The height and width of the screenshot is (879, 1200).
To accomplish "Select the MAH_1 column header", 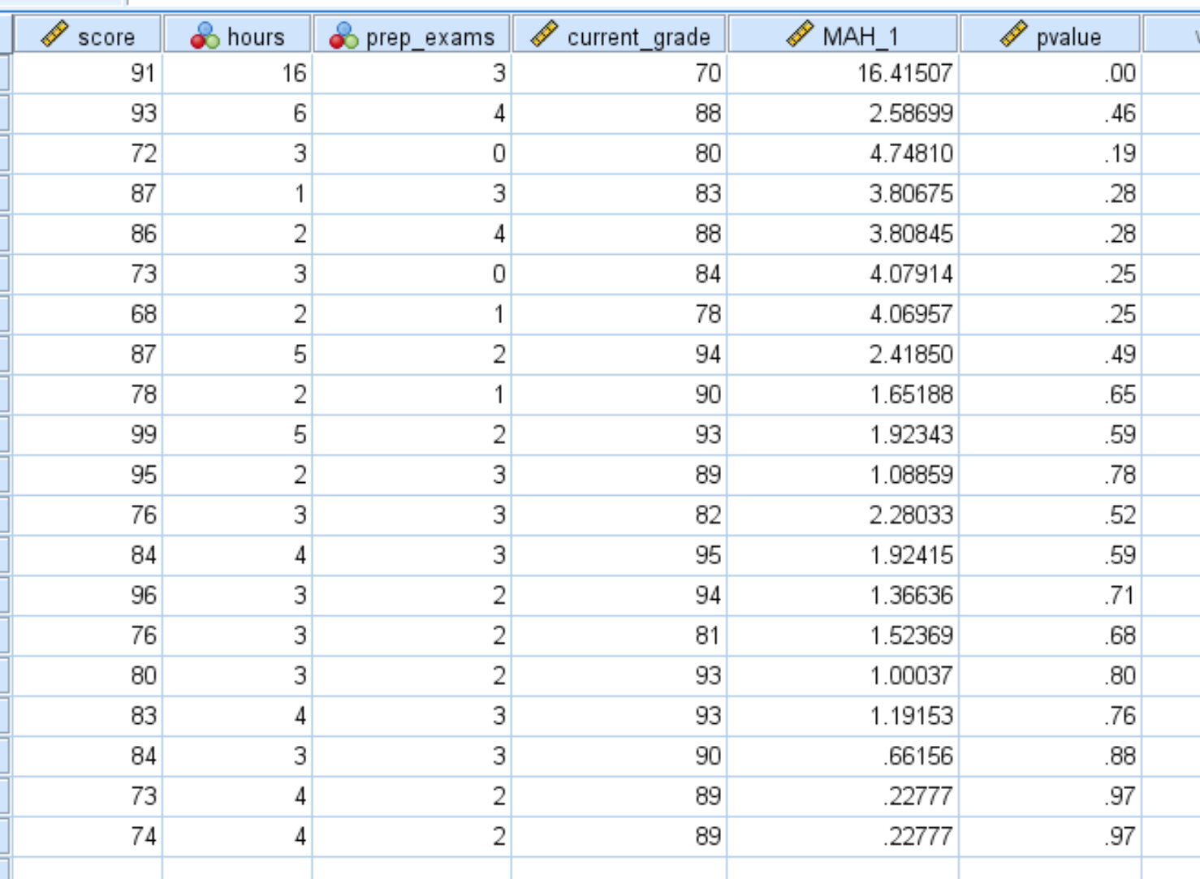I will [x=843, y=36].
